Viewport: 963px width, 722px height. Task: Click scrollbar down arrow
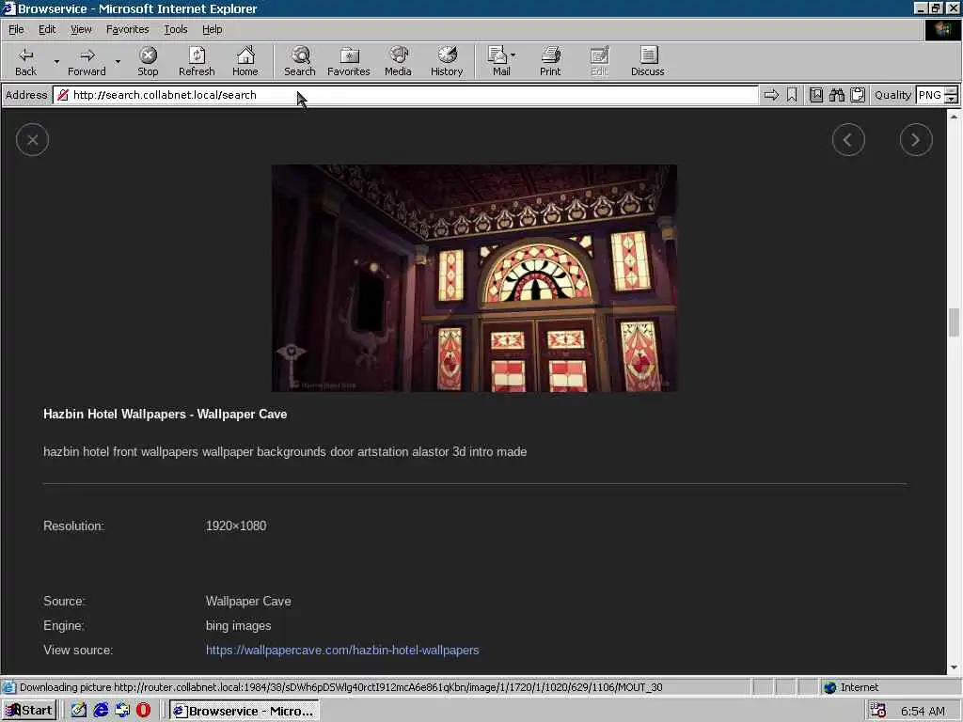(954, 667)
